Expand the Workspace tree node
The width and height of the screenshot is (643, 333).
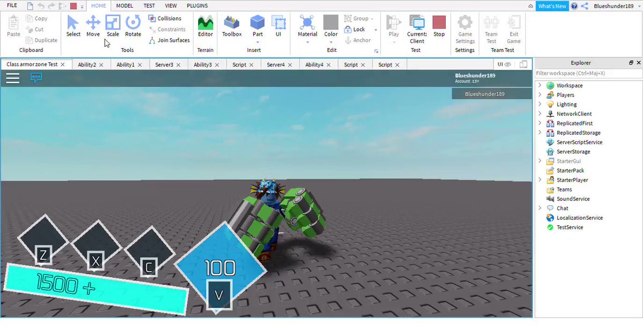540,86
